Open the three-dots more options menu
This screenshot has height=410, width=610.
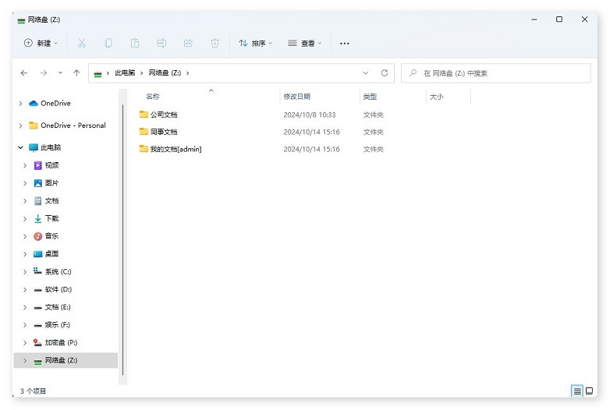pyautogui.click(x=345, y=43)
